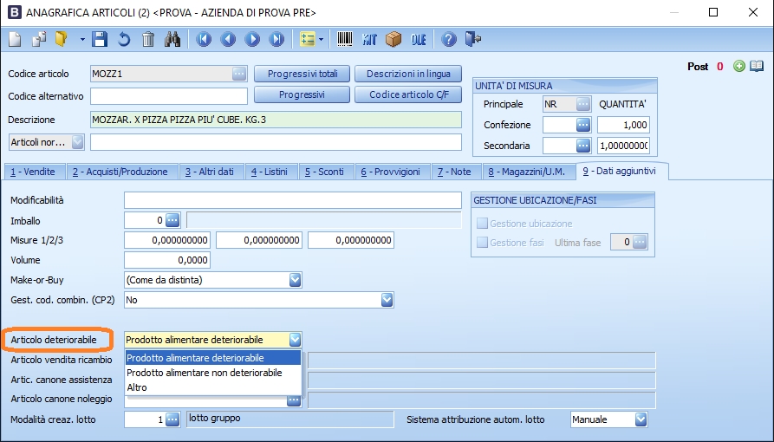Open Make-or-Buy dropdown

click(x=295, y=280)
